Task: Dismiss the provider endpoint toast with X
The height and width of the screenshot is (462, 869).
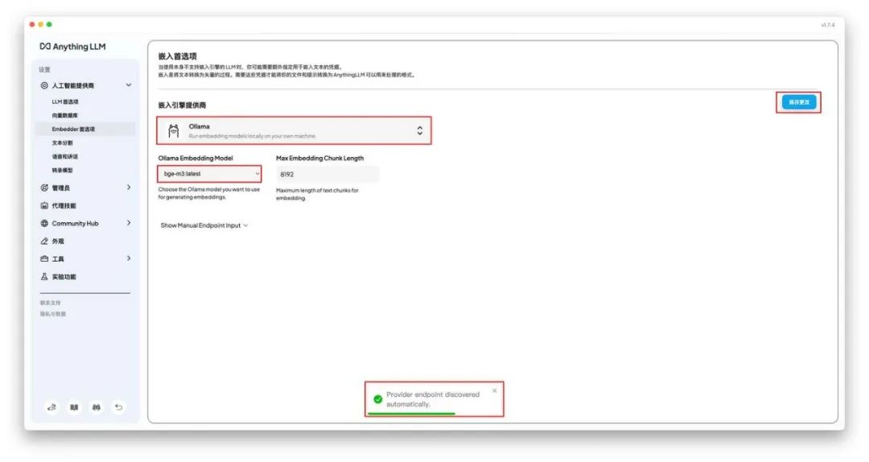Action: click(494, 391)
